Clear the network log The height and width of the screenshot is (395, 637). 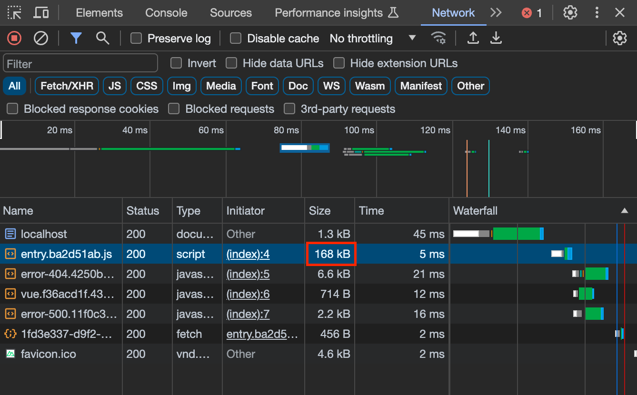click(41, 38)
